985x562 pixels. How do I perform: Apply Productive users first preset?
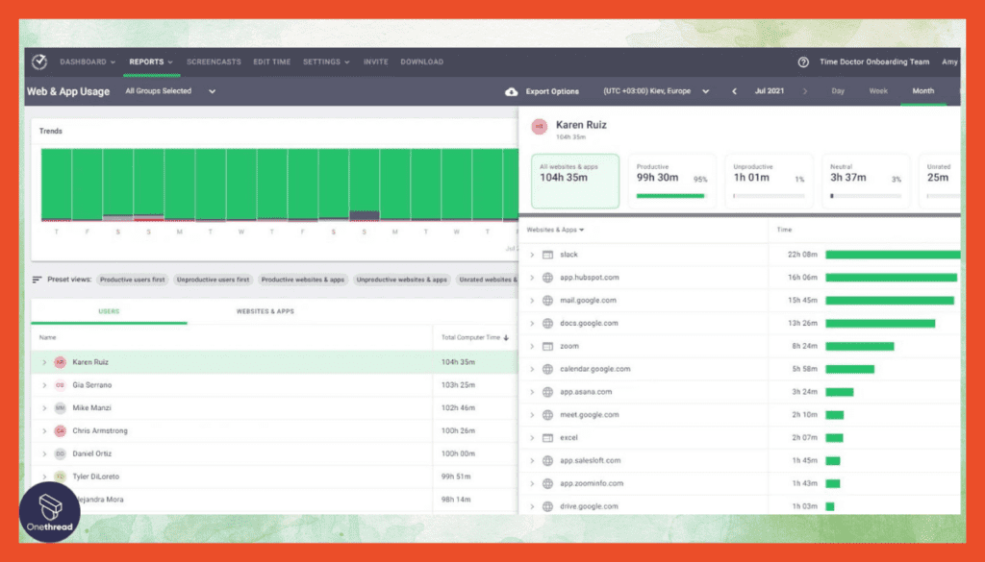132,280
